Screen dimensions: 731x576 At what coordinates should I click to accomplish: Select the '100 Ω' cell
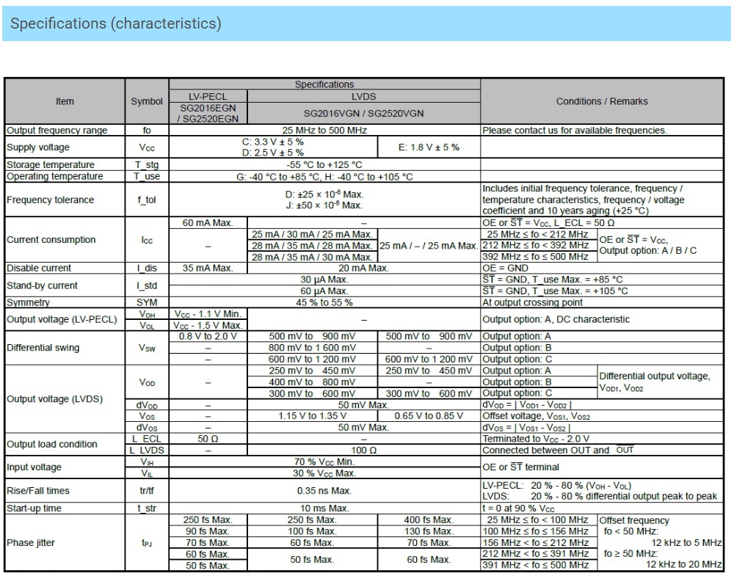click(x=363, y=451)
